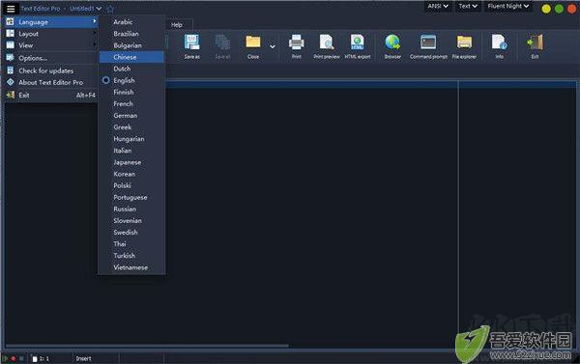Click the Insert mode status bar indicator
The image size is (580, 364).
point(83,358)
